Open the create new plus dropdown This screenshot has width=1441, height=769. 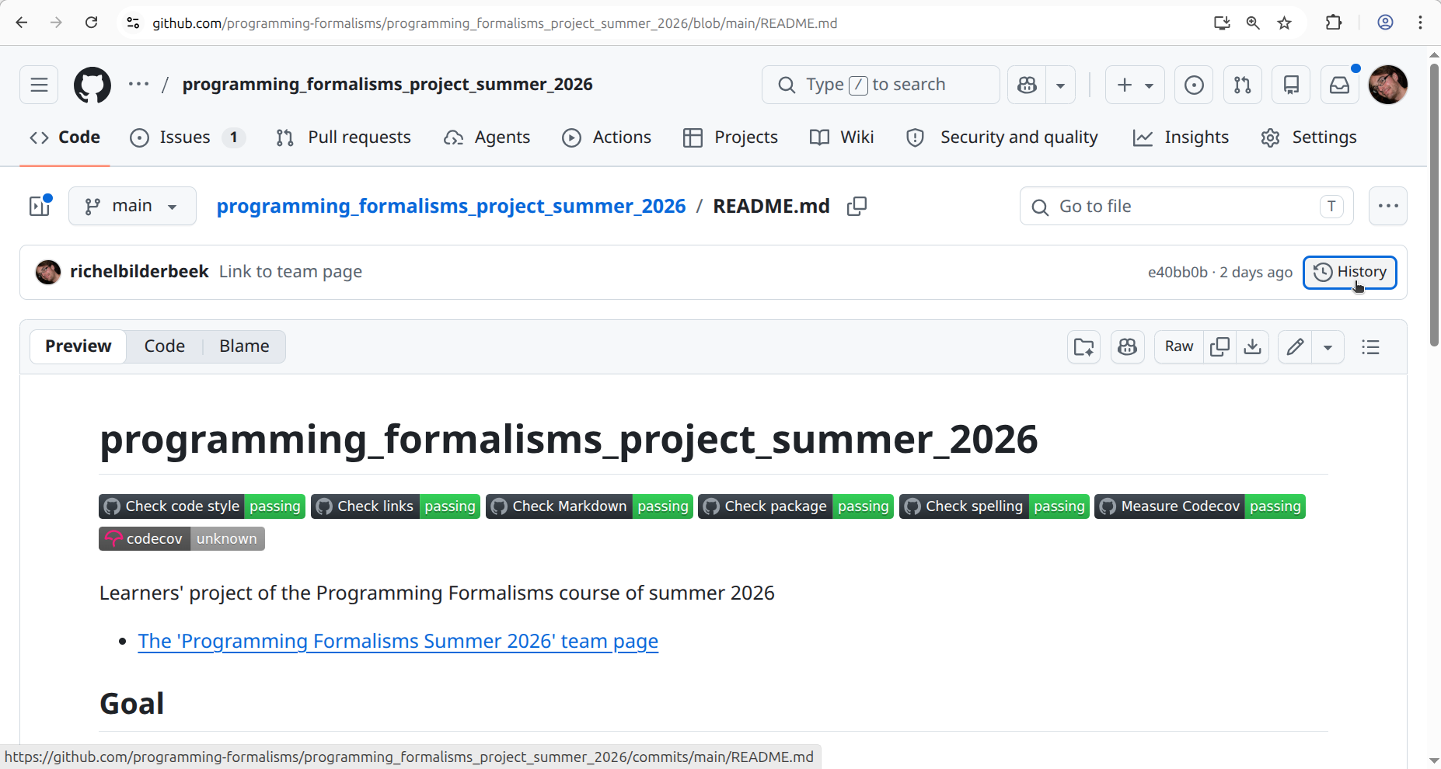tap(1135, 85)
